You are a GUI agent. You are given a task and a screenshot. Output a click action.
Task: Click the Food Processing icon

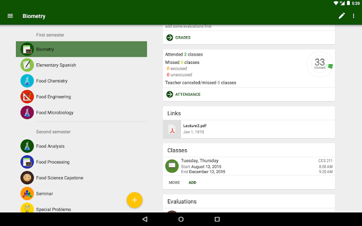(27, 162)
